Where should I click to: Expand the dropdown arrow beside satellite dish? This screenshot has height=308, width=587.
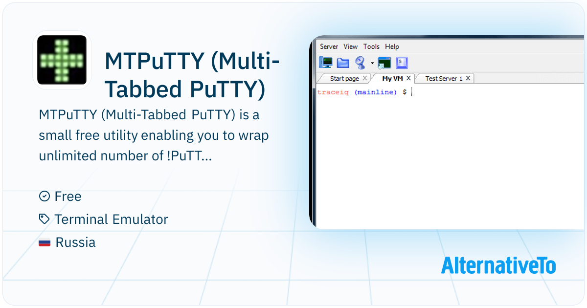(372, 63)
